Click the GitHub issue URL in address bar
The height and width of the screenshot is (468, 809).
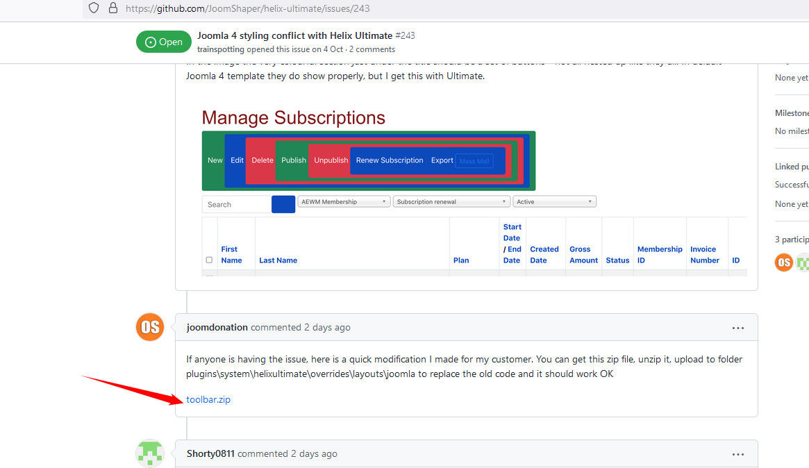pos(248,8)
